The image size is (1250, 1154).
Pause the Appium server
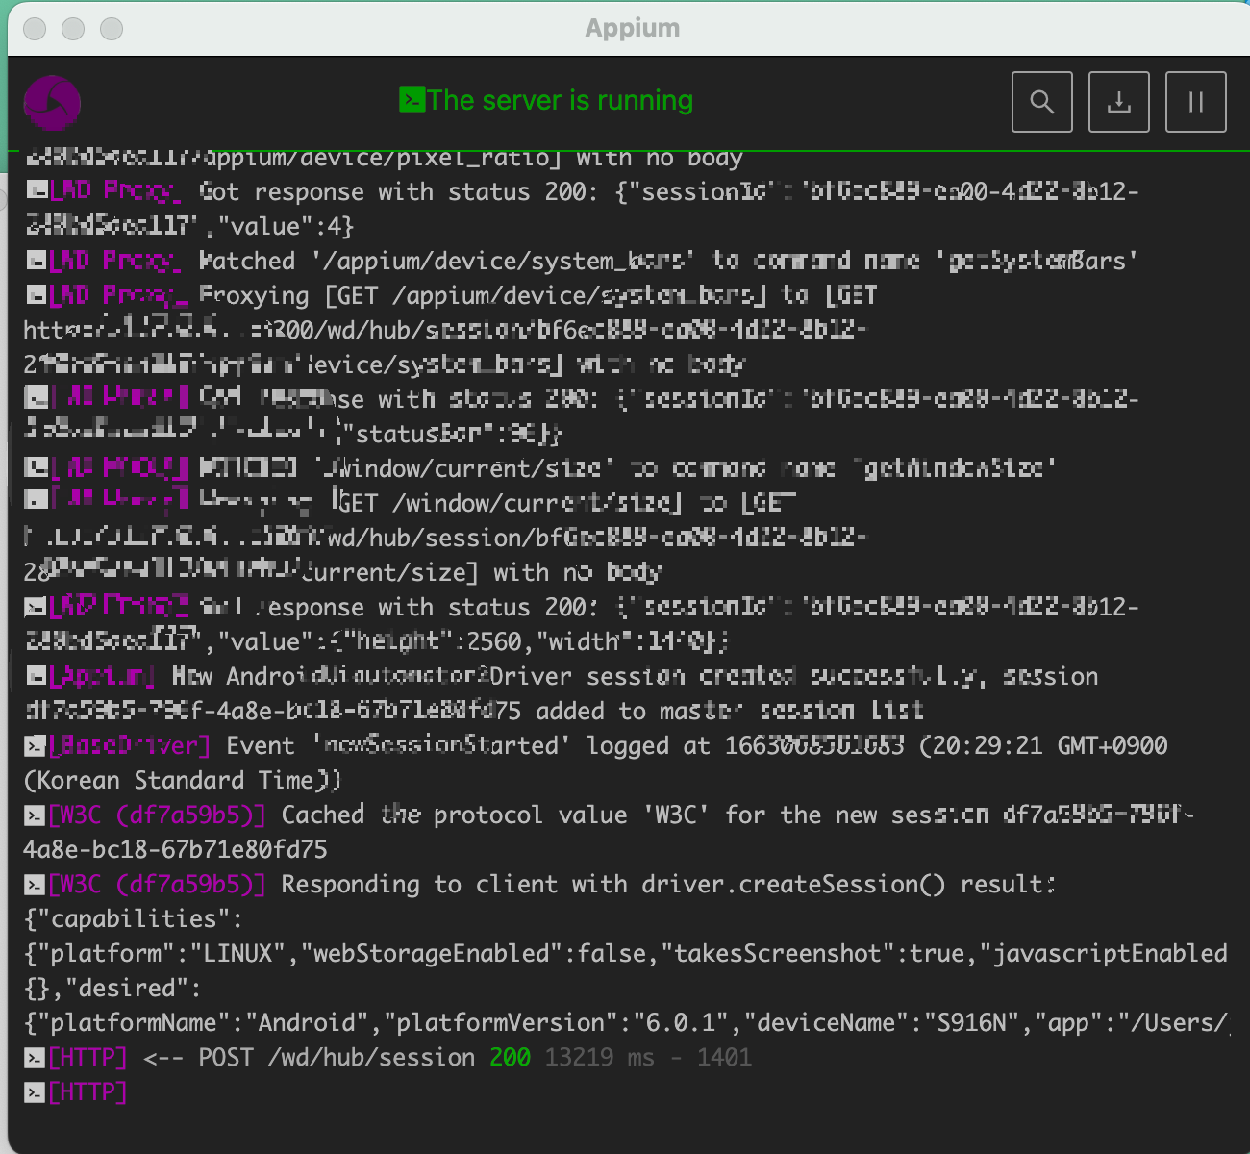tap(1196, 102)
